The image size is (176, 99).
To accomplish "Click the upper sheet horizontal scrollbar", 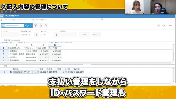I will tap(86, 63).
